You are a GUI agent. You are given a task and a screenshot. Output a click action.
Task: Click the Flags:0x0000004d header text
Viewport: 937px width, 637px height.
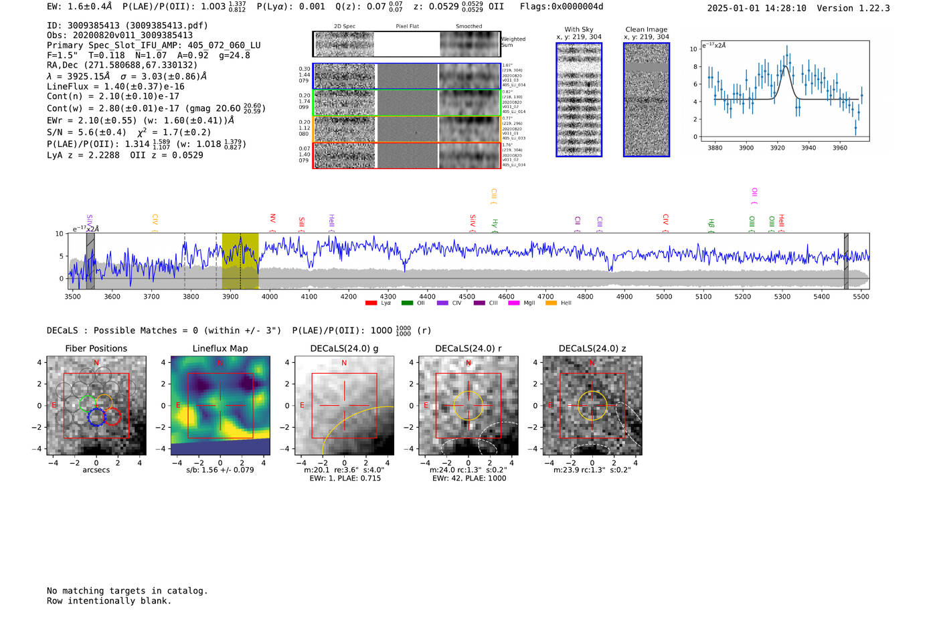pos(562,7)
